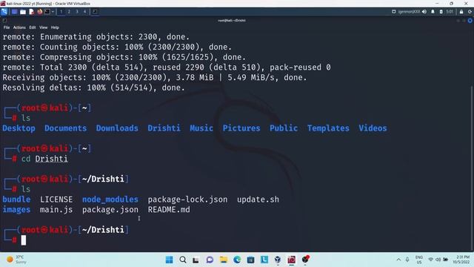
Task: Open the Chat app on the taskbar
Action: (x=210, y=260)
